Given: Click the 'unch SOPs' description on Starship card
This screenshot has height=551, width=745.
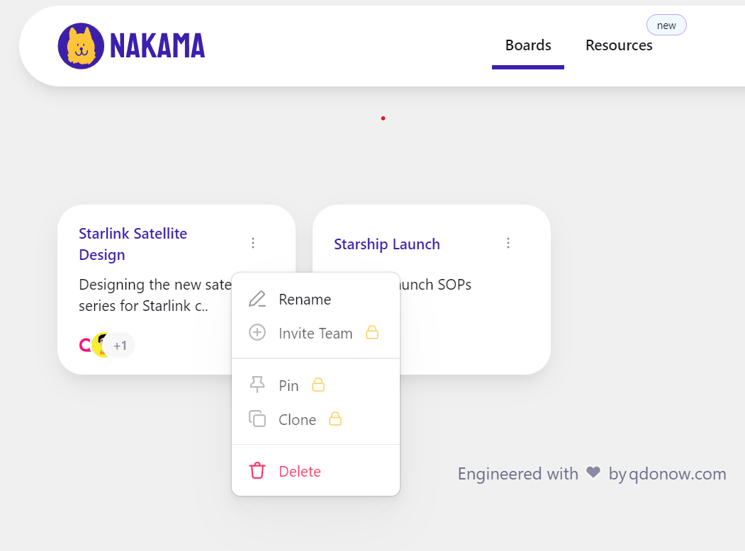Looking at the screenshot, I should (x=436, y=284).
